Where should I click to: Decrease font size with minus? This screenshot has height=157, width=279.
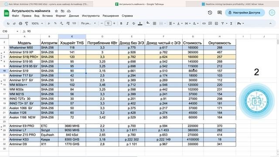[x=102, y=23]
